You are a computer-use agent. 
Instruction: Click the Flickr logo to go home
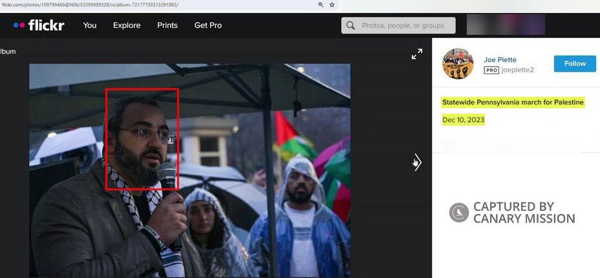38,25
